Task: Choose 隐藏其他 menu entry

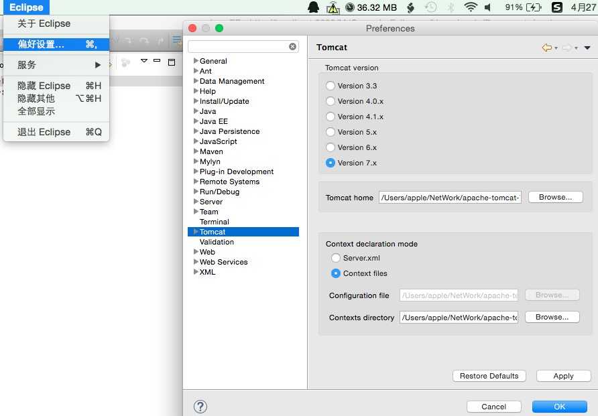Action: [x=56, y=98]
